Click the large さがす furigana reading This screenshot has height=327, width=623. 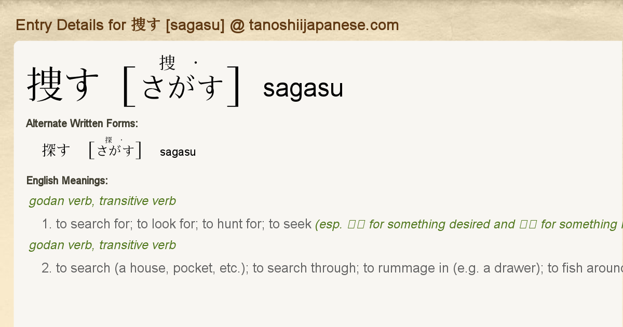183,87
